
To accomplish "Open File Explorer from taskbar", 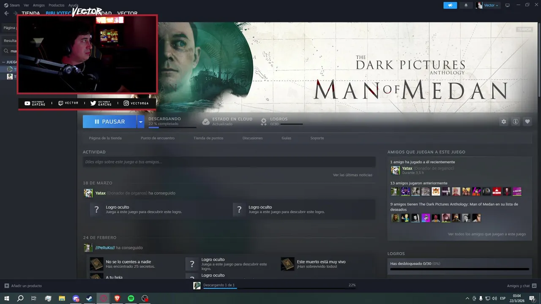I will [62, 299].
